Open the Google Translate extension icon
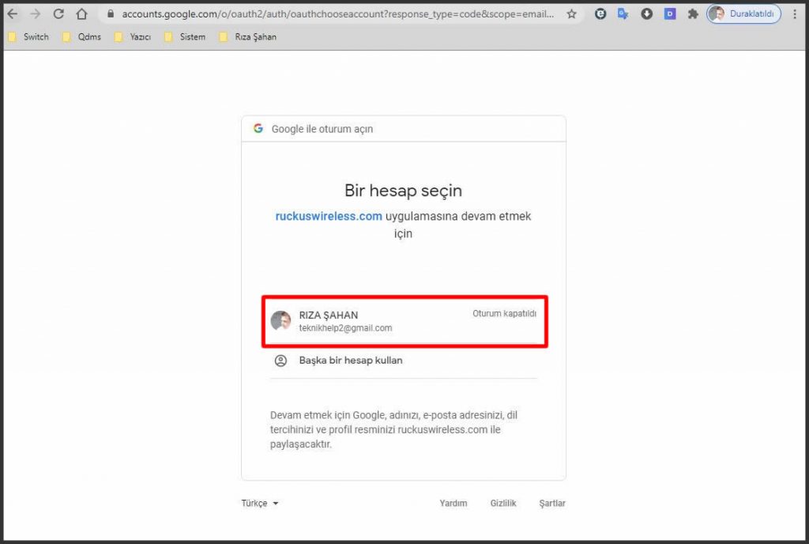 click(623, 14)
